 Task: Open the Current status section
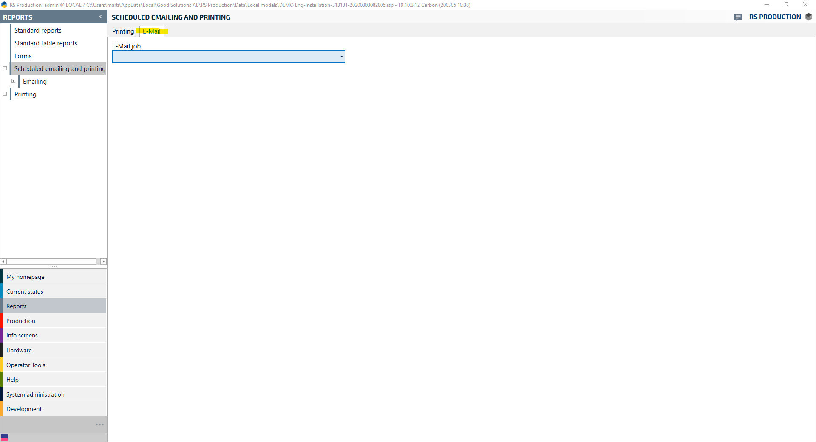25,292
